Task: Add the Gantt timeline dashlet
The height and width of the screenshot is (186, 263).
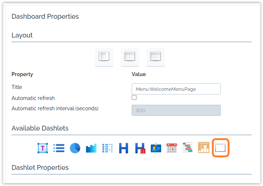Action: (188, 148)
